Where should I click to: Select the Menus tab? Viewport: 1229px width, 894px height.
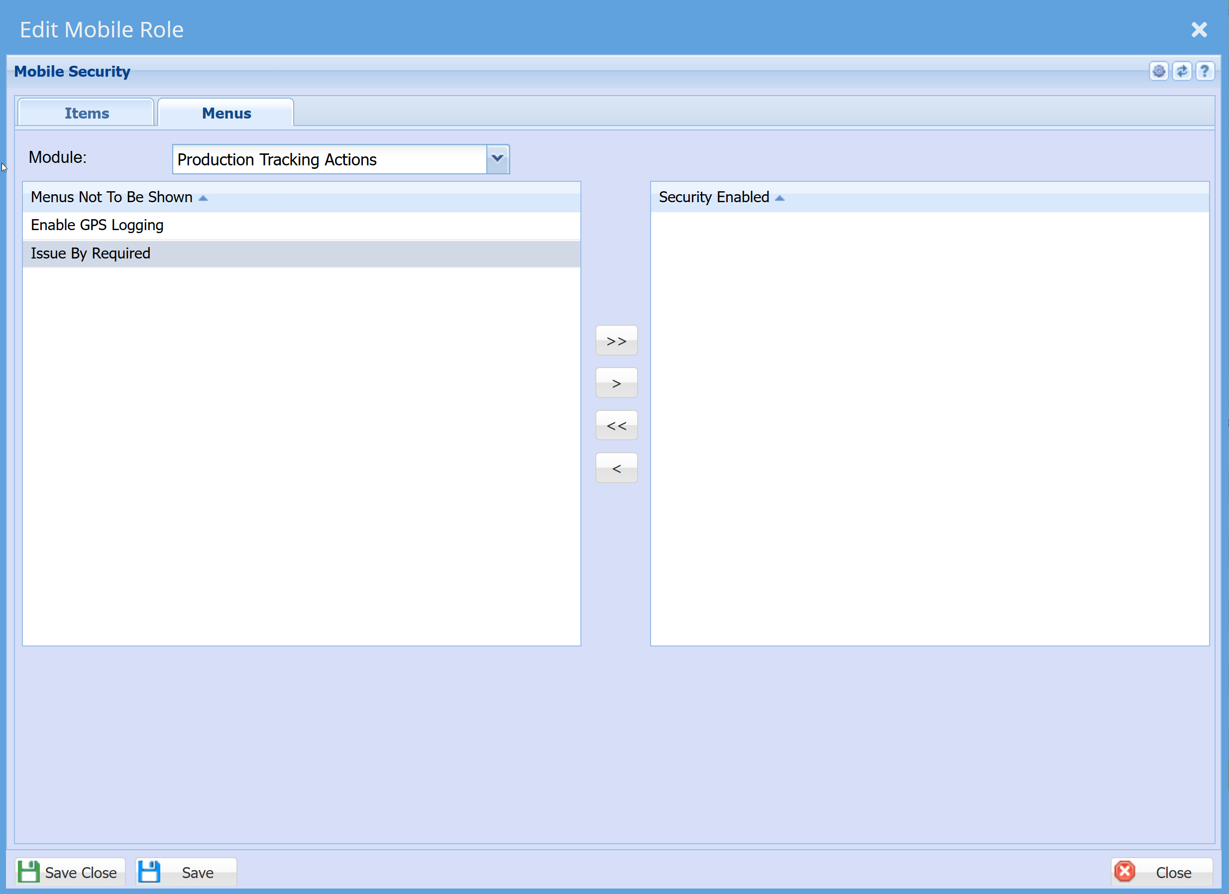point(226,113)
